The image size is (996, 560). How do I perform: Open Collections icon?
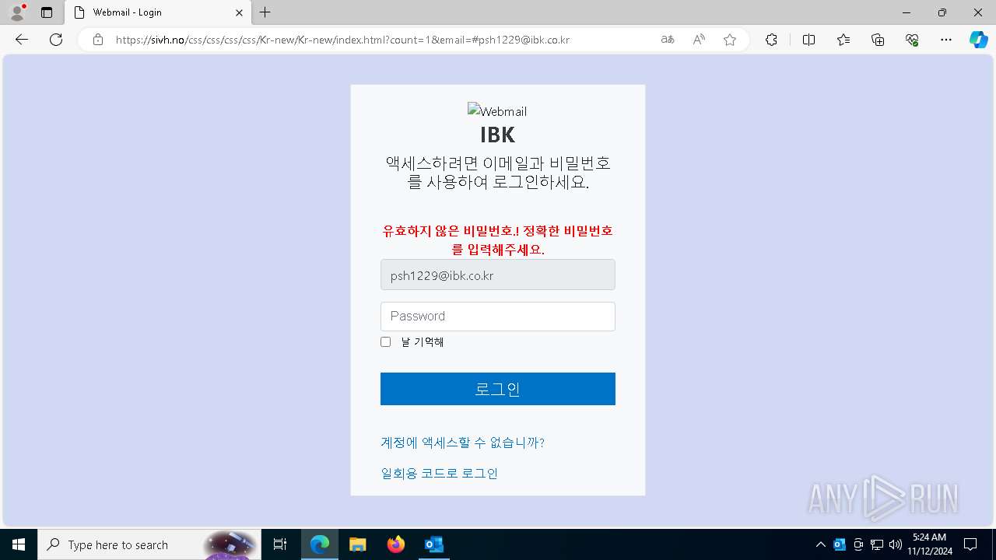(878, 40)
